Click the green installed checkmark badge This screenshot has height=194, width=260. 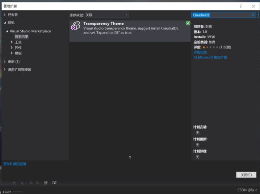click(188, 23)
